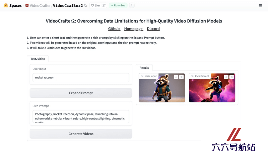Open the Discord link
Screen dimensions: 268x151
[153, 29]
